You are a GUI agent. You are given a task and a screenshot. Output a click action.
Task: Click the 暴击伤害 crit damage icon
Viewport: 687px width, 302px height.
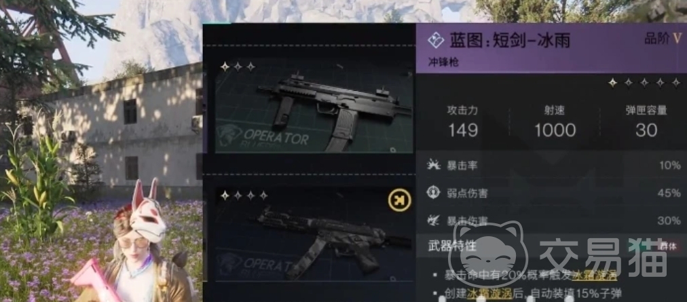click(x=433, y=220)
